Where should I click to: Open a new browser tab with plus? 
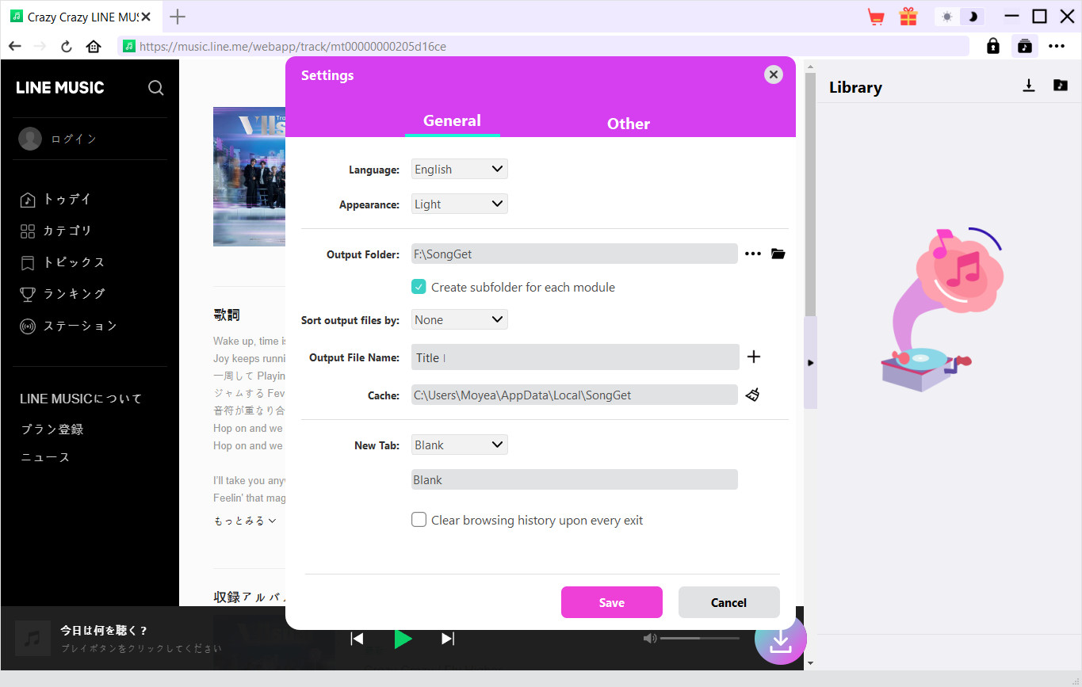click(x=178, y=17)
